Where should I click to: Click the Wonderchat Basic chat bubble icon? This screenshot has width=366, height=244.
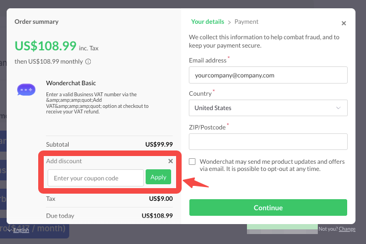[26, 89]
